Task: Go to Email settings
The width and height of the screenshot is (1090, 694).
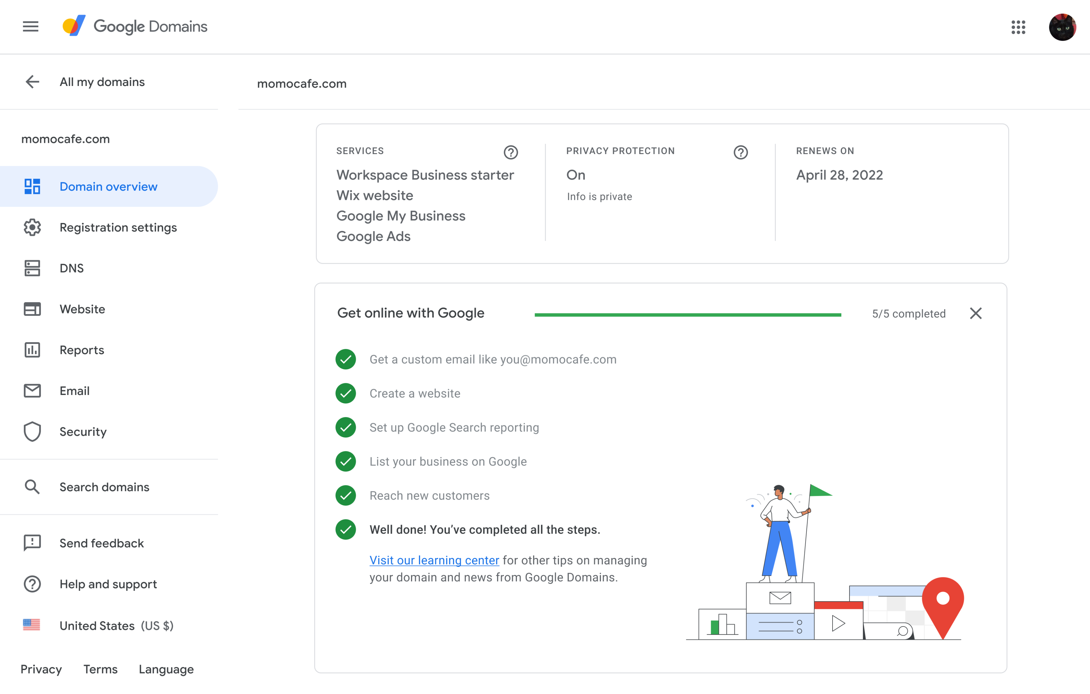Action: coord(109,391)
